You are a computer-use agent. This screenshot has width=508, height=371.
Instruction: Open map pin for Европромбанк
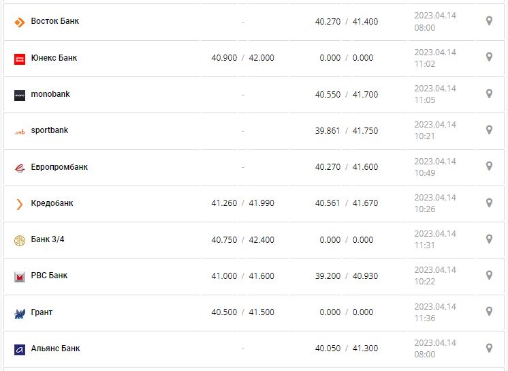click(489, 166)
